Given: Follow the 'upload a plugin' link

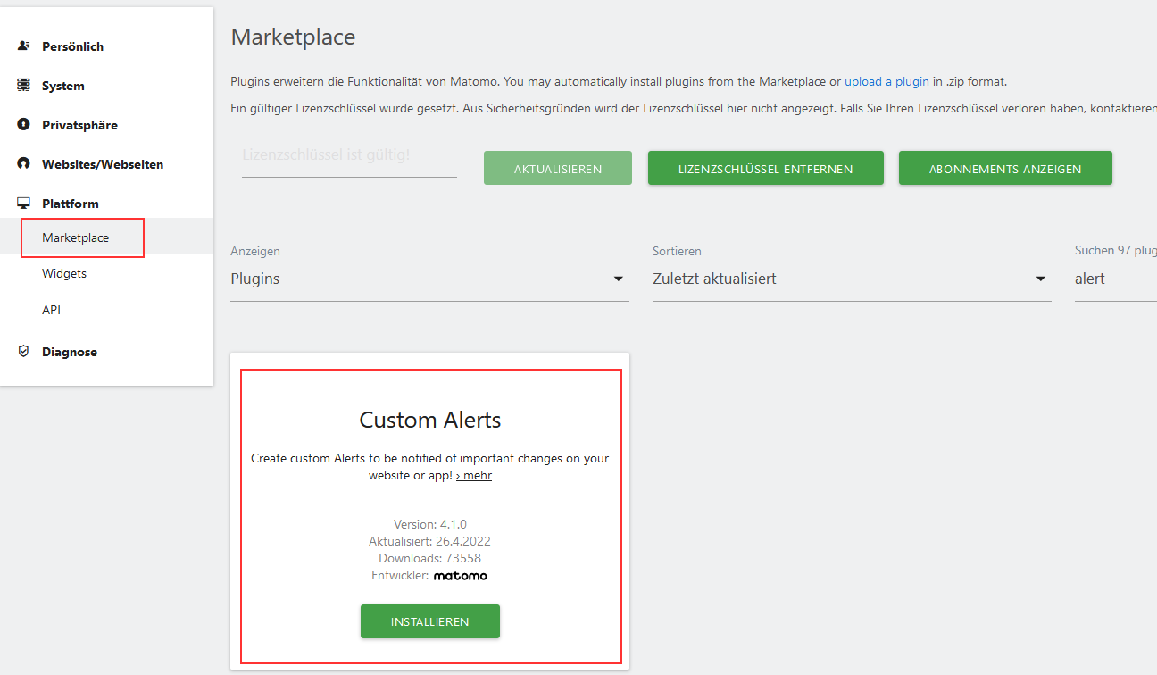Looking at the screenshot, I should (x=886, y=81).
